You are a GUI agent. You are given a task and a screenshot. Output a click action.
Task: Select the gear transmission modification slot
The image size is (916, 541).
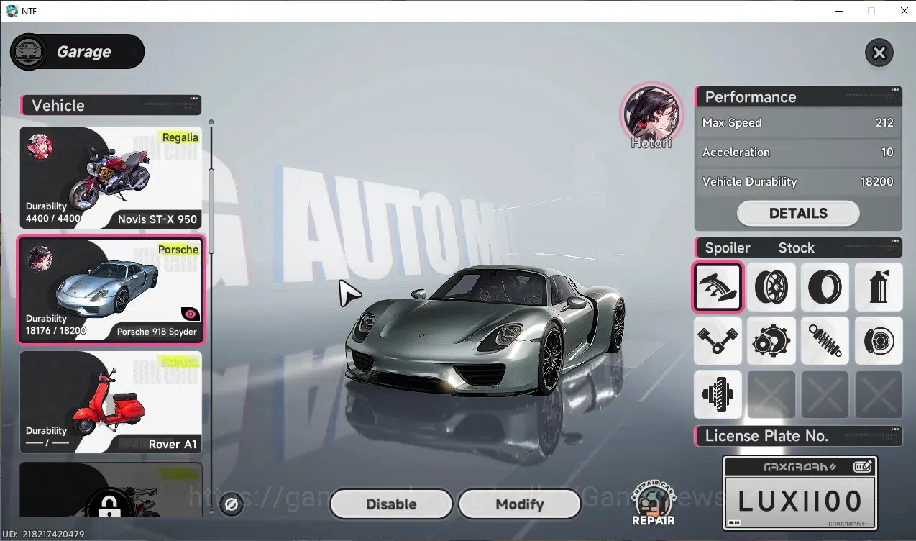tap(771, 340)
